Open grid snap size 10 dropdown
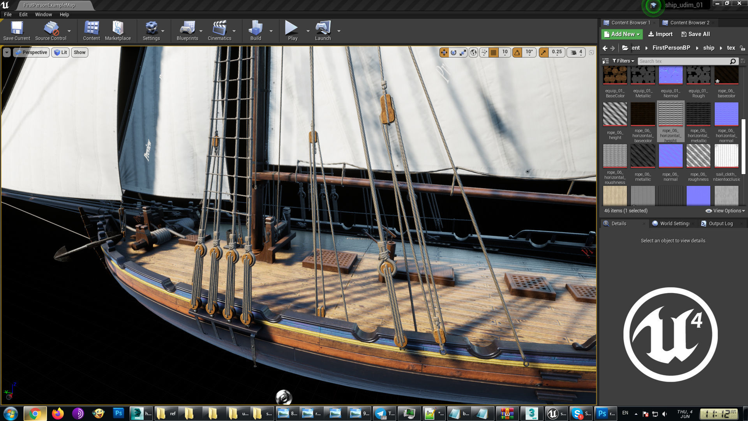Viewport: 748px width, 421px height. pyautogui.click(x=505, y=52)
